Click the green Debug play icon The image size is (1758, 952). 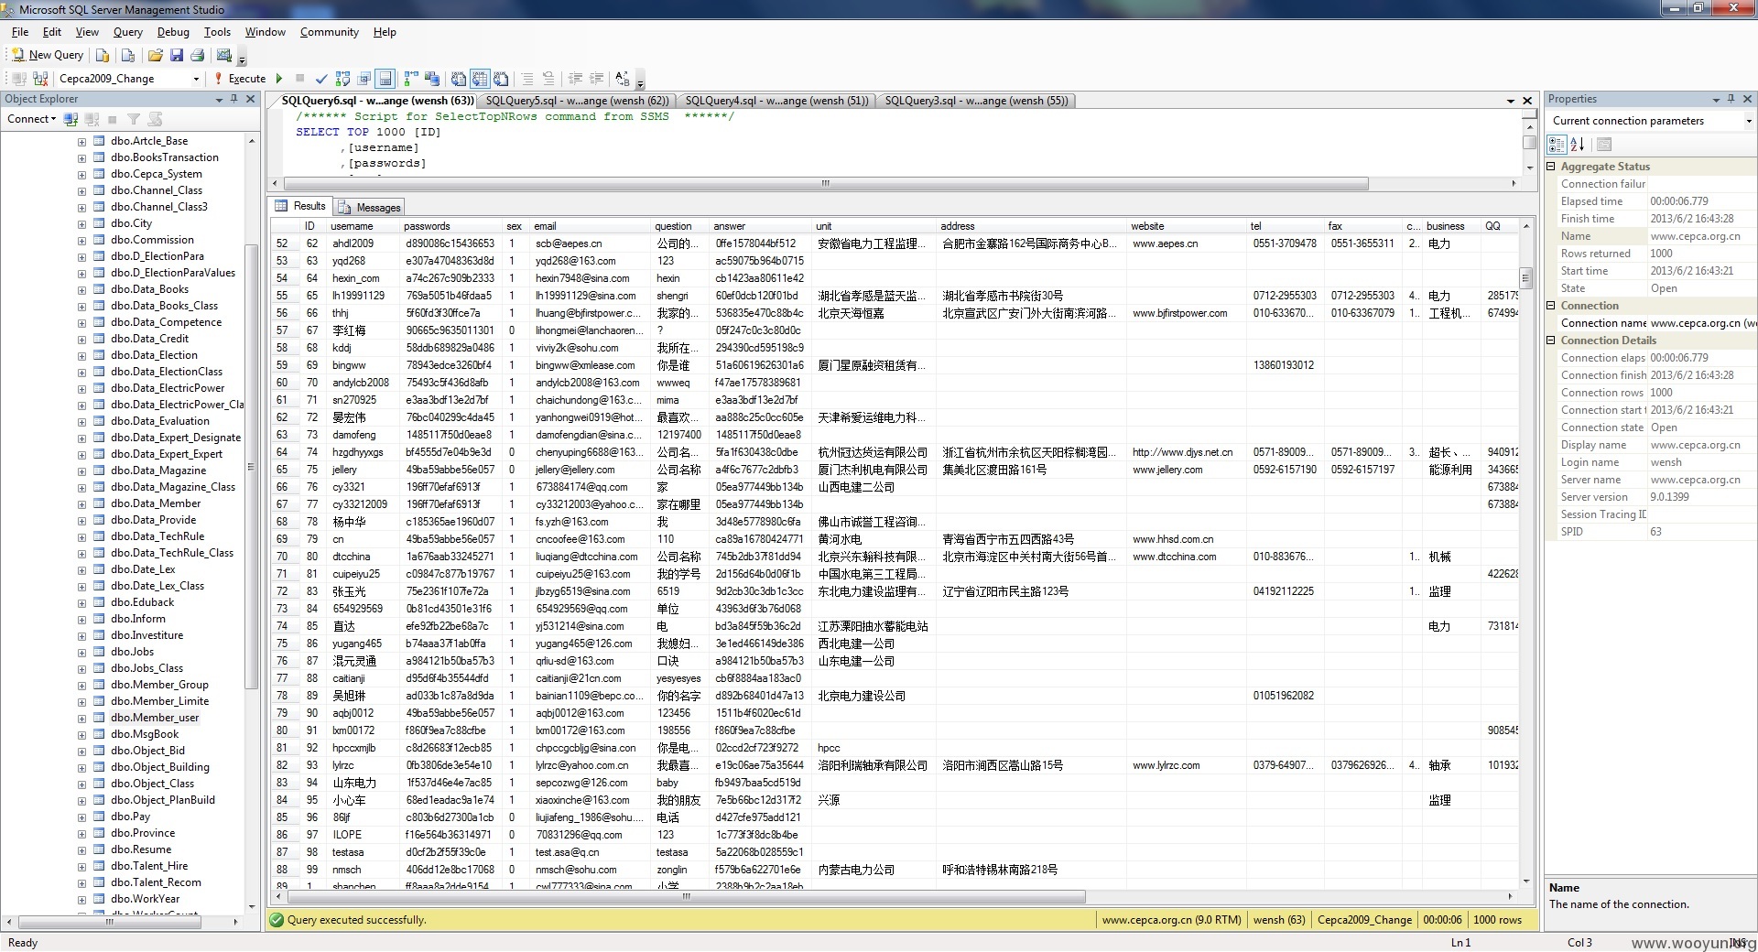[279, 79]
